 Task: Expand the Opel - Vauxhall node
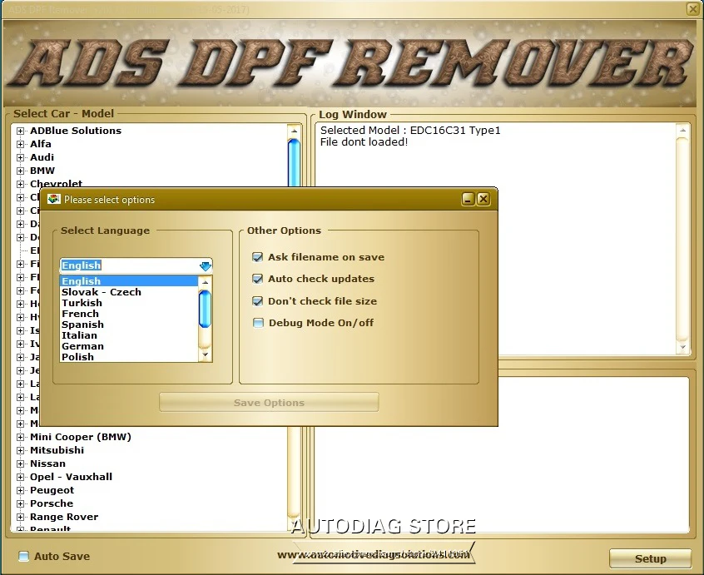tap(20, 477)
